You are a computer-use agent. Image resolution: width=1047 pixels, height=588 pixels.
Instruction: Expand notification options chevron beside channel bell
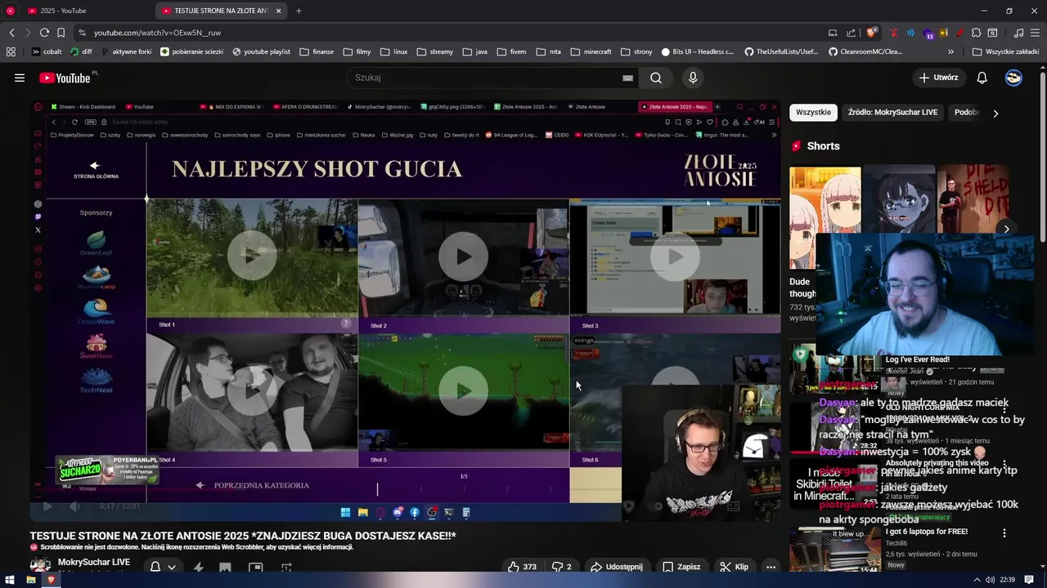[172, 567]
